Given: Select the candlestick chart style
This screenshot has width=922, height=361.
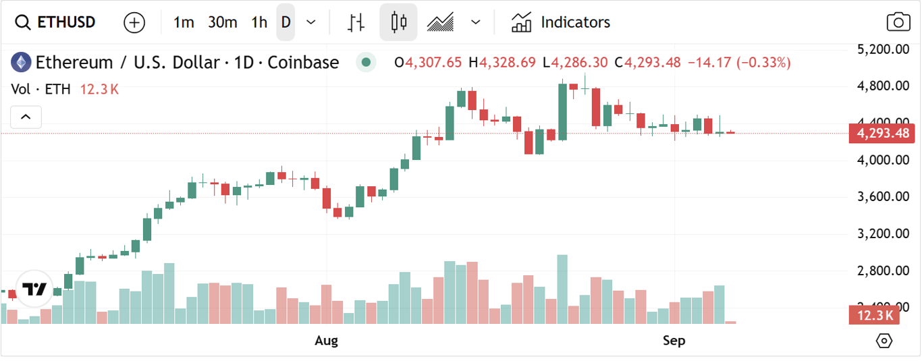Looking at the screenshot, I should (398, 22).
